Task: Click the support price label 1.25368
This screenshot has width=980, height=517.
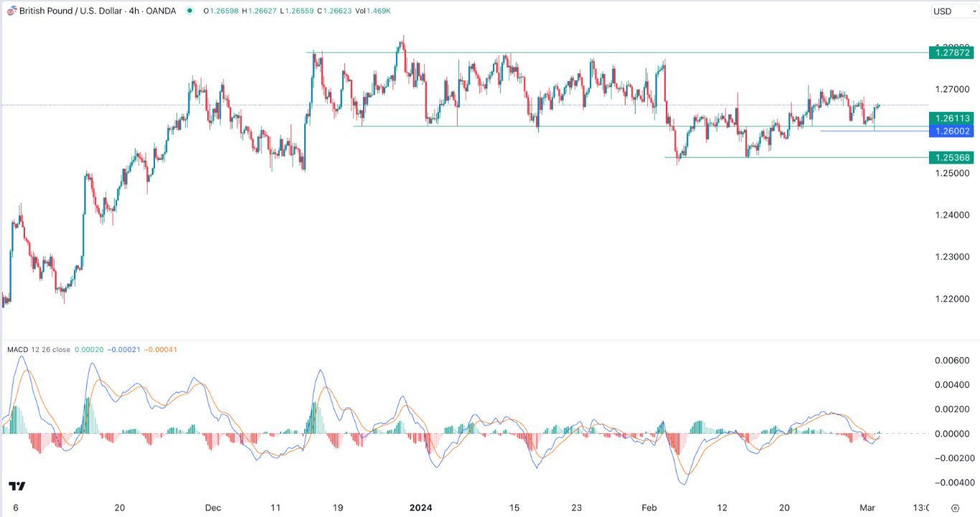Action: coord(952,157)
